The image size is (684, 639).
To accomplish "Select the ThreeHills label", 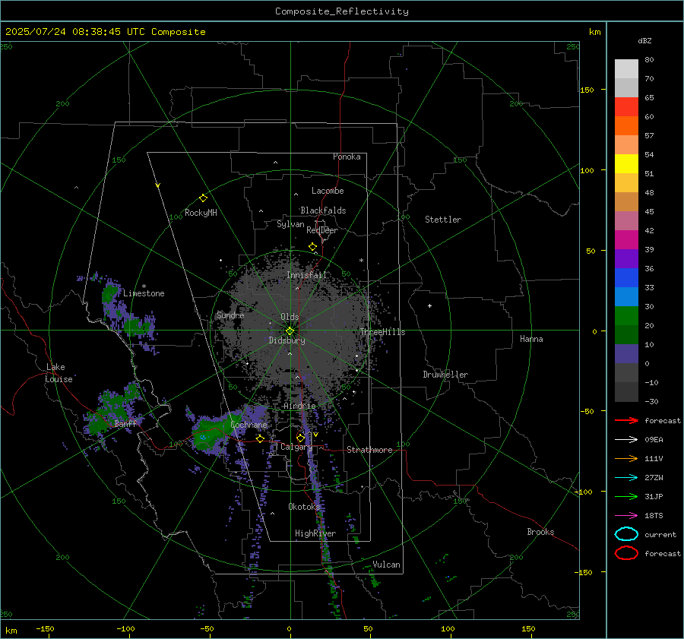I will (x=382, y=332).
